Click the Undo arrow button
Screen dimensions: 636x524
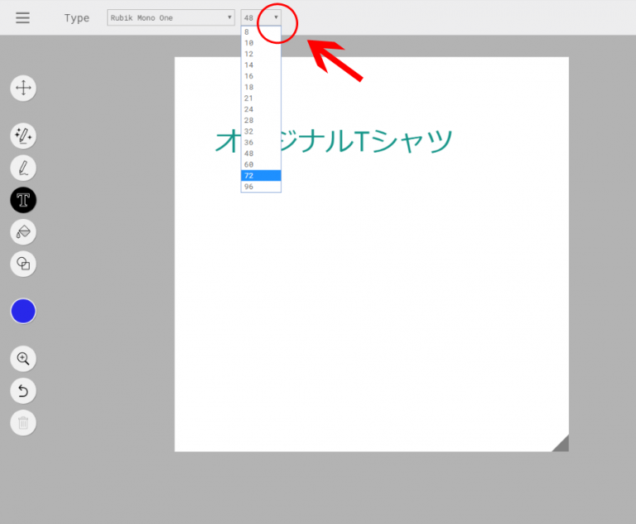click(23, 391)
